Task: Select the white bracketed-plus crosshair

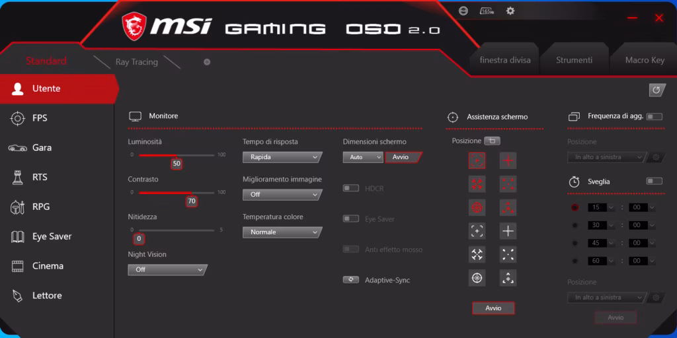Action: click(477, 231)
